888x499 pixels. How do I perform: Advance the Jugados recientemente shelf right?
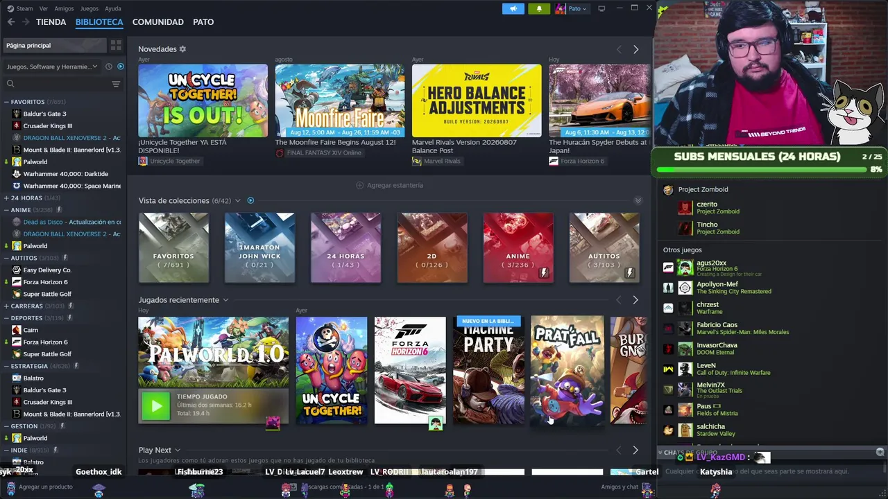(x=635, y=300)
